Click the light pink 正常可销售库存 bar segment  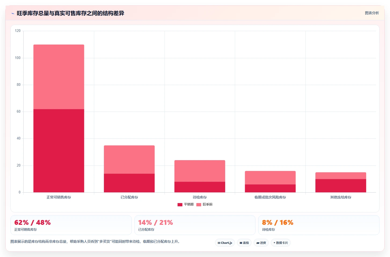coord(59,77)
